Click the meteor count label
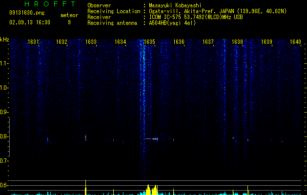Image resolution: width=307 pixels, height=195 pixels. (69, 15)
